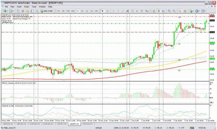
Task: Expand the Periods dropdown arrow
Action: [199, 11]
